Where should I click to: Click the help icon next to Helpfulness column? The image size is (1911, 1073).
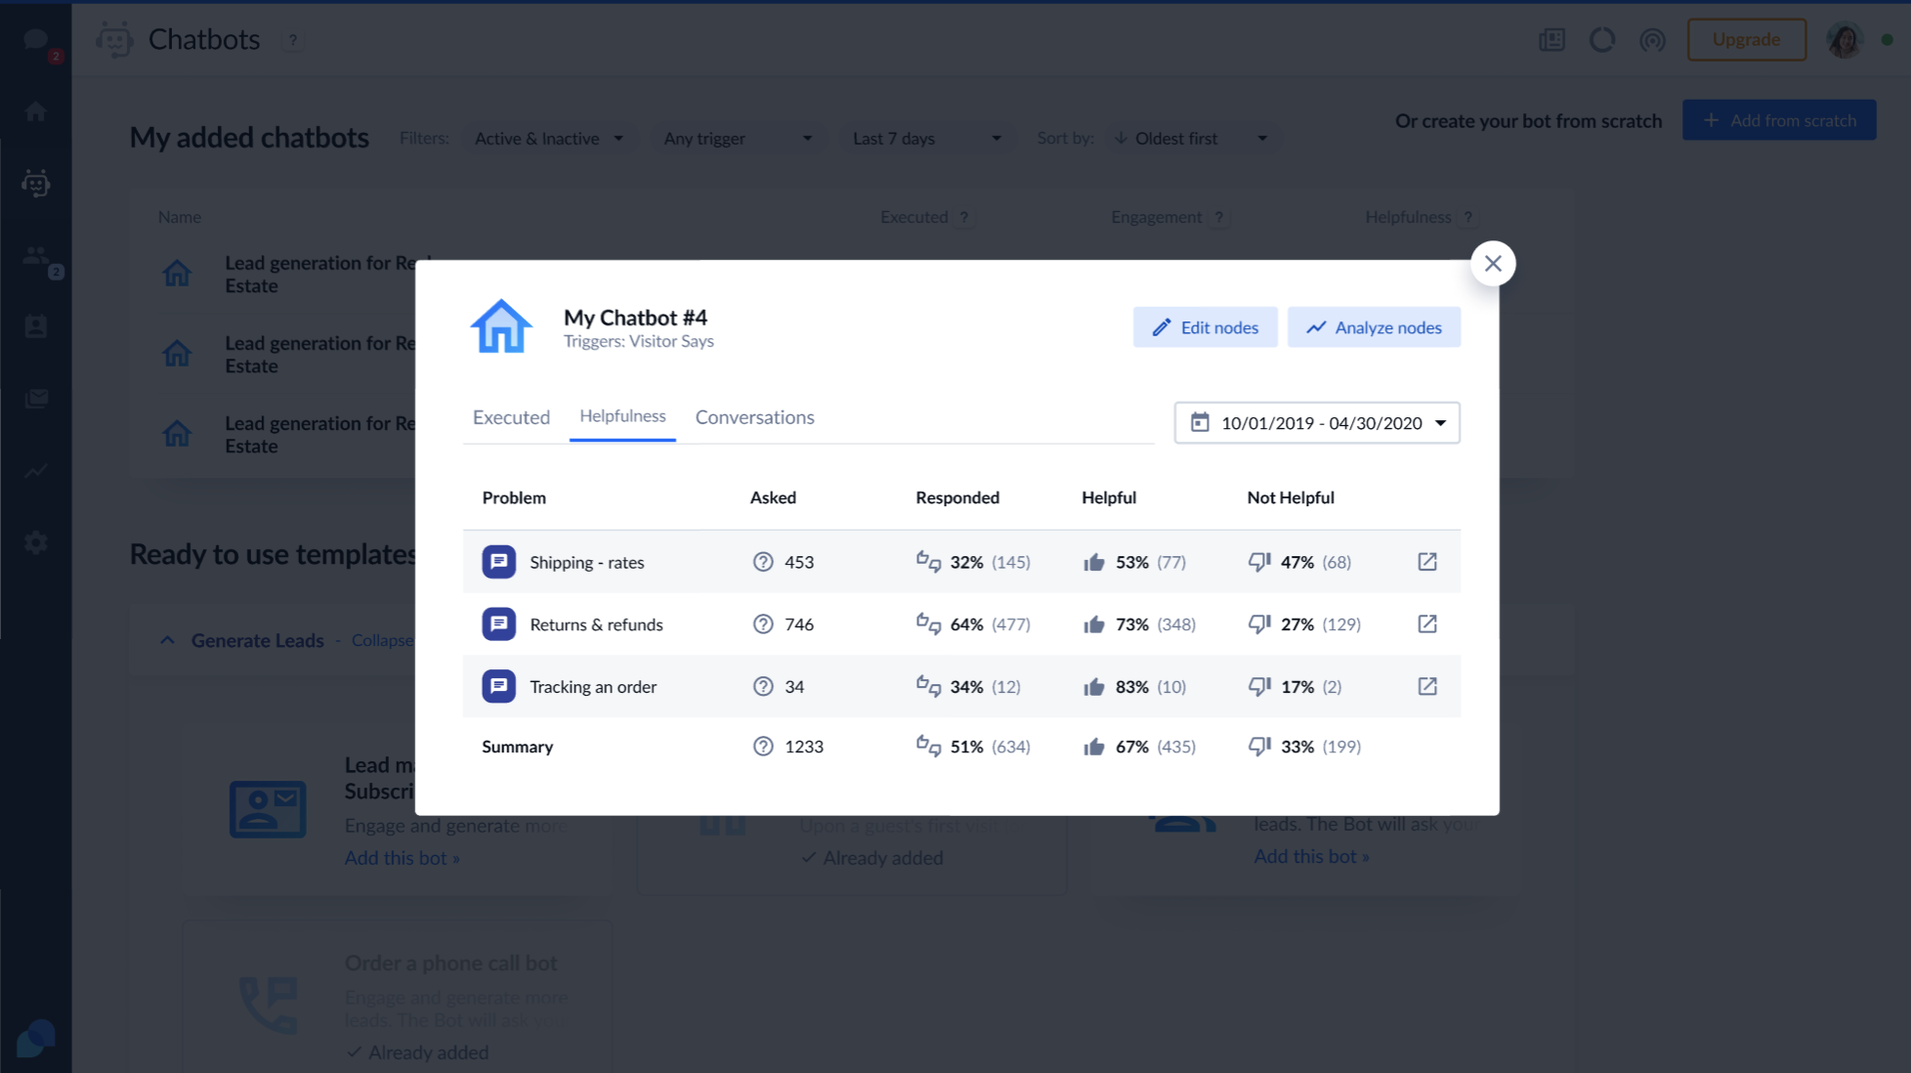(x=1467, y=217)
